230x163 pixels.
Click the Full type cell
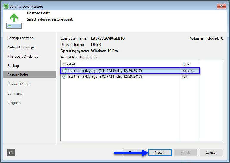click(184, 76)
